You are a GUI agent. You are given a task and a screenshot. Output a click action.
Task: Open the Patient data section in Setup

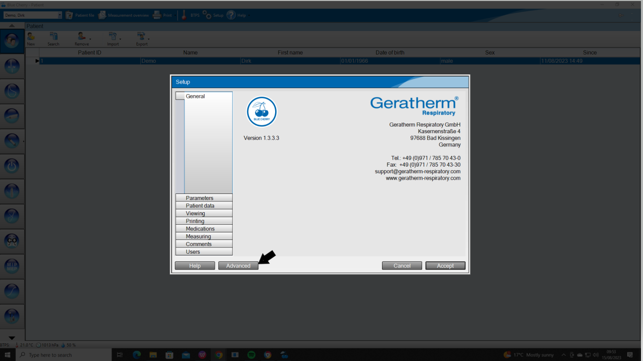[204, 206]
